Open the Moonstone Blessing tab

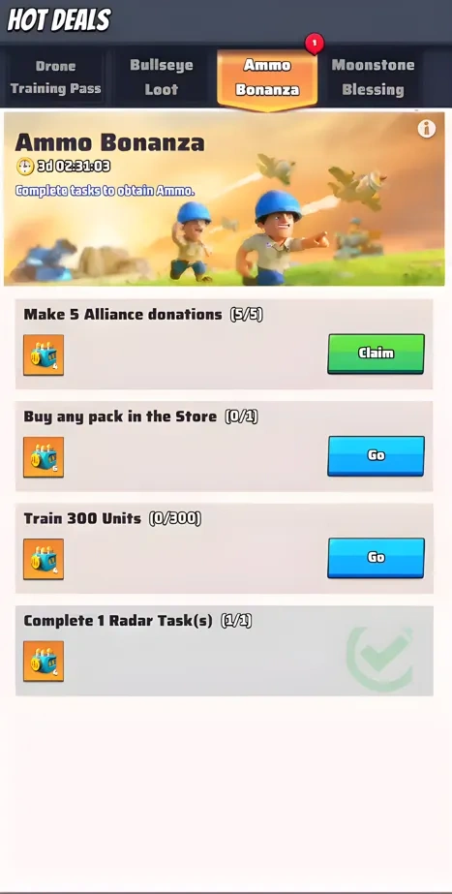point(374,77)
